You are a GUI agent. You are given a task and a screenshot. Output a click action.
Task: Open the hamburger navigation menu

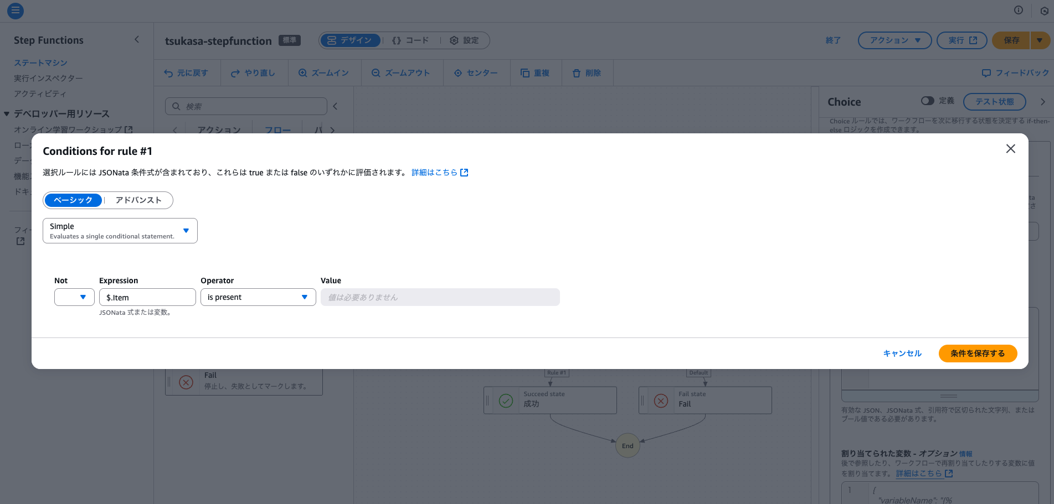point(16,10)
